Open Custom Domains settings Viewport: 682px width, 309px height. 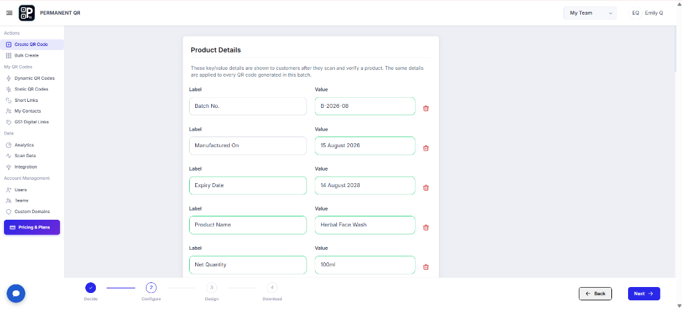[x=32, y=212]
